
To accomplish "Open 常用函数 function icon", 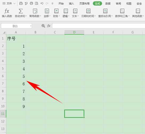I will 35,11.
